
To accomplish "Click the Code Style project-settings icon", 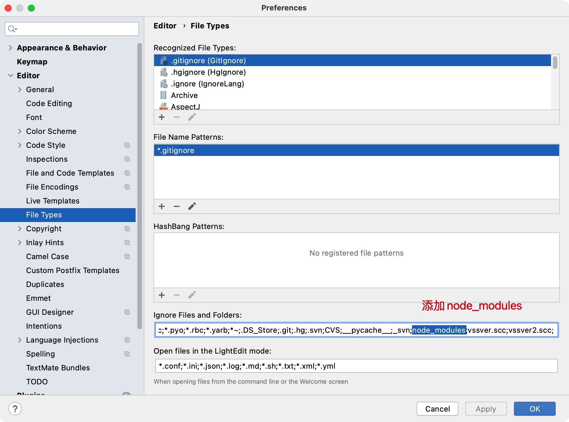I will click(x=127, y=145).
